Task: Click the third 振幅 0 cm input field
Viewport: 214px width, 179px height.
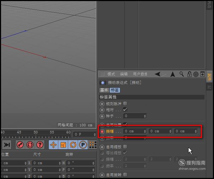Action: click(x=186, y=131)
